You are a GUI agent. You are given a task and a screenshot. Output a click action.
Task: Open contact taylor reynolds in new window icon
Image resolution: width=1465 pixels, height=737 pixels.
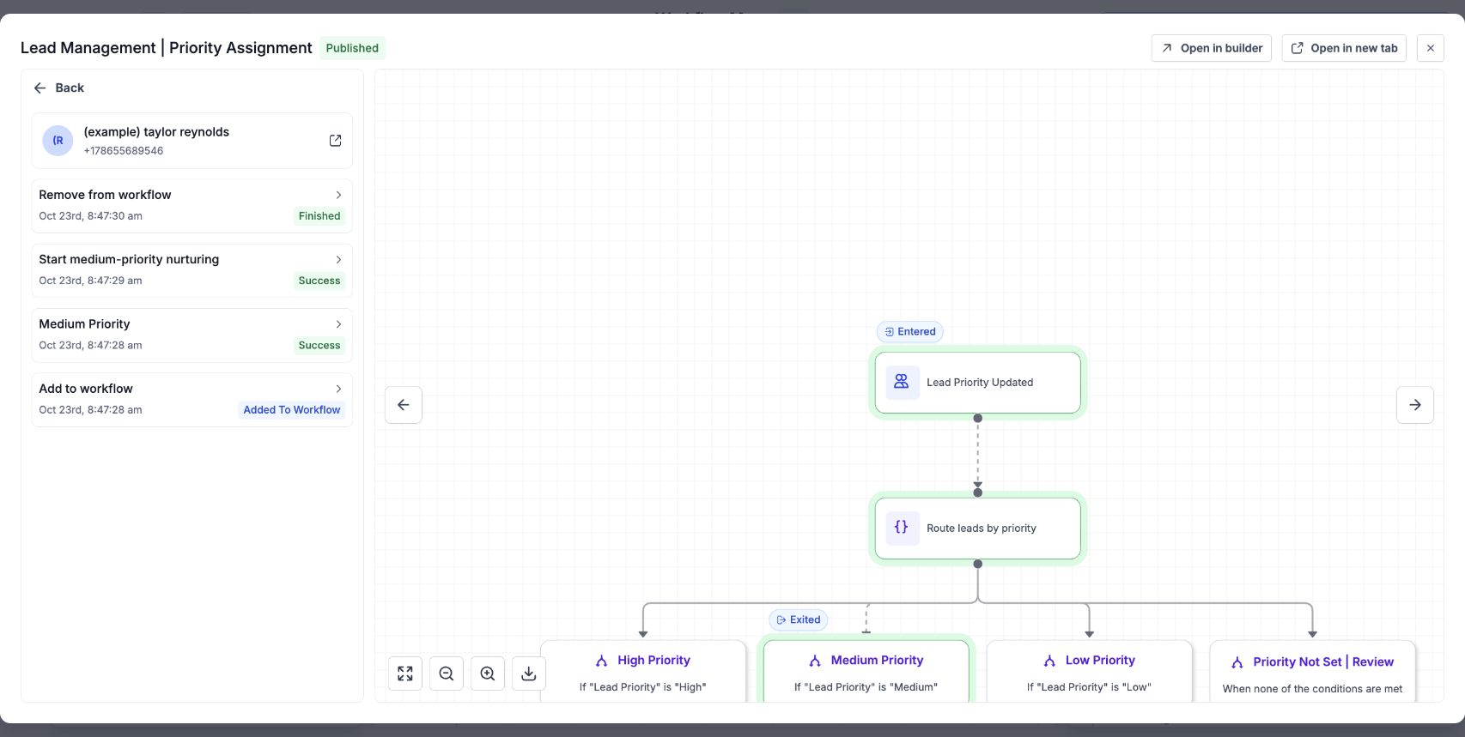click(x=335, y=141)
